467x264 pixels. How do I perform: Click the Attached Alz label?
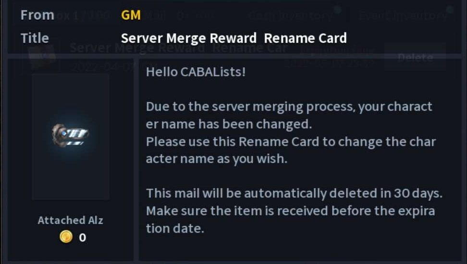pyautogui.click(x=71, y=220)
